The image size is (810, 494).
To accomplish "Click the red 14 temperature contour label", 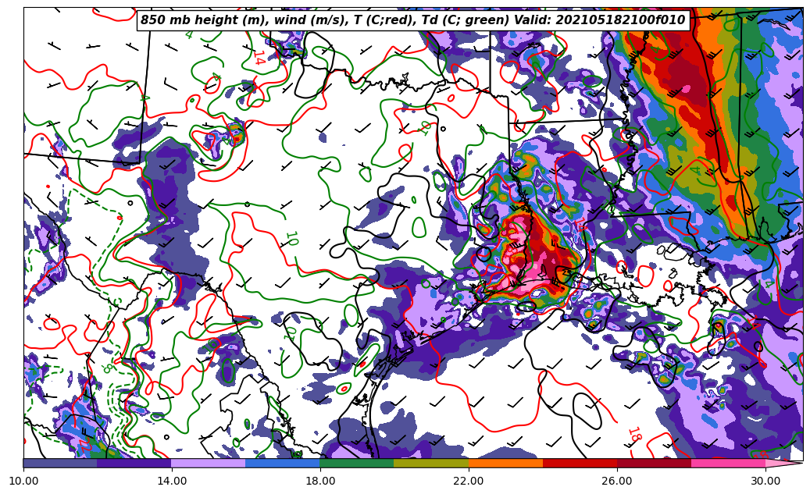I will [258, 58].
